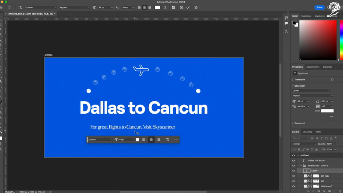
Task: Open font family dropdown in options bar
Action: [55, 7]
